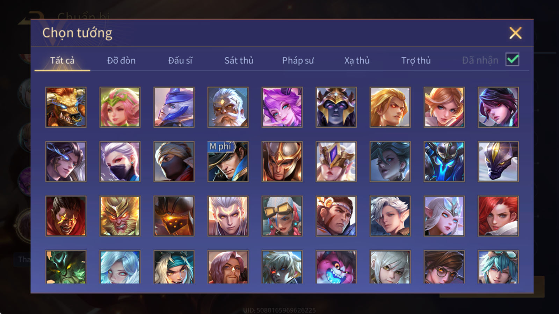Switch to the Đỡ đòn tab
The height and width of the screenshot is (314, 559).
pyautogui.click(x=121, y=60)
